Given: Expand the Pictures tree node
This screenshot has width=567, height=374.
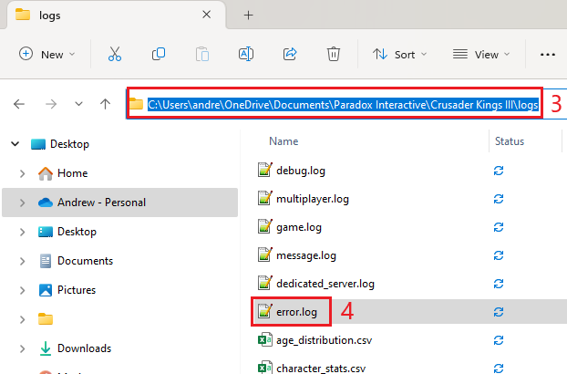Looking at the screenshot, I should tap(22, 290).
